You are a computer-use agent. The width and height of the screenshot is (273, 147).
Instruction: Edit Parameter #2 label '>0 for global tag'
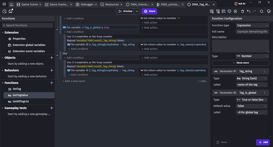click(x=252, y=112)
